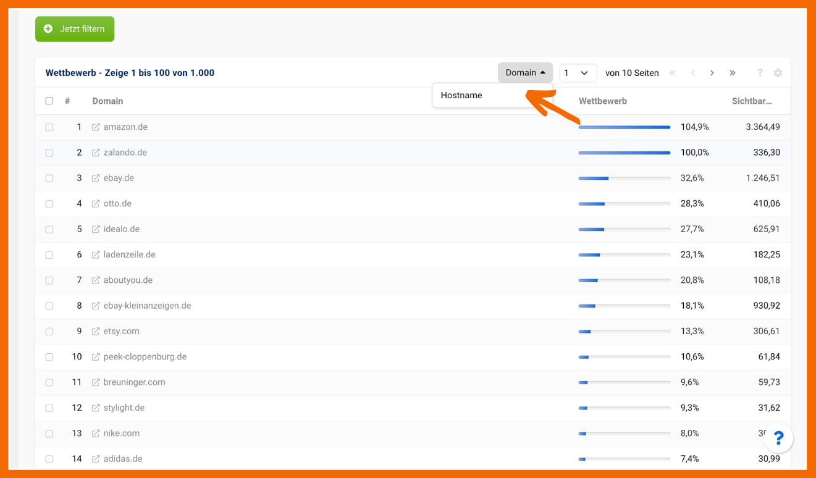The height and width of the screenshot is (478, 816).
Task: Click the external link icon beside amazon.de
Action: tap(96, 127)
